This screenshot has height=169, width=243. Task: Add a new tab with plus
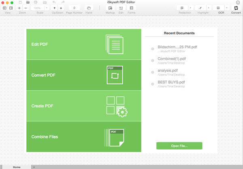pos(34,167)
